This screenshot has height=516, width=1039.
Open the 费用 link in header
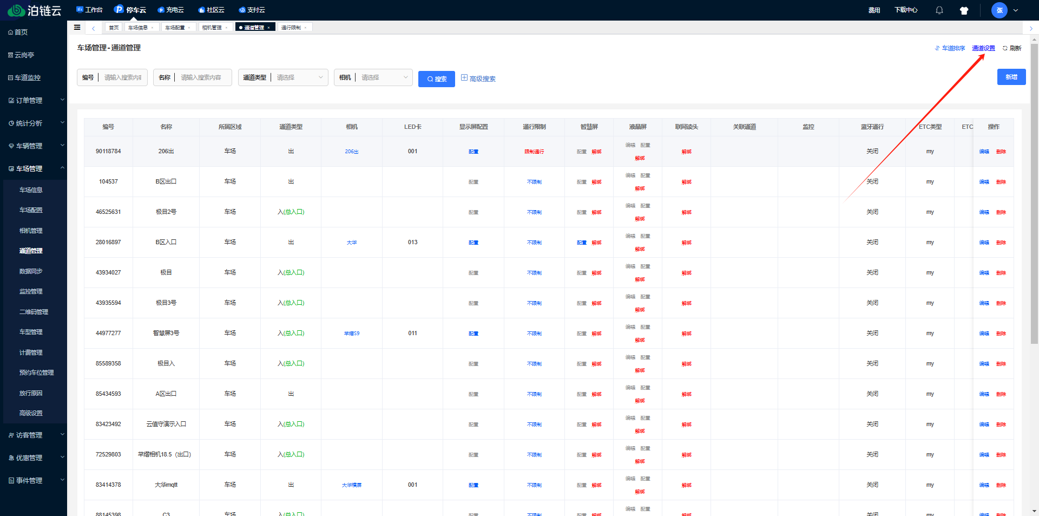(874, 10)
